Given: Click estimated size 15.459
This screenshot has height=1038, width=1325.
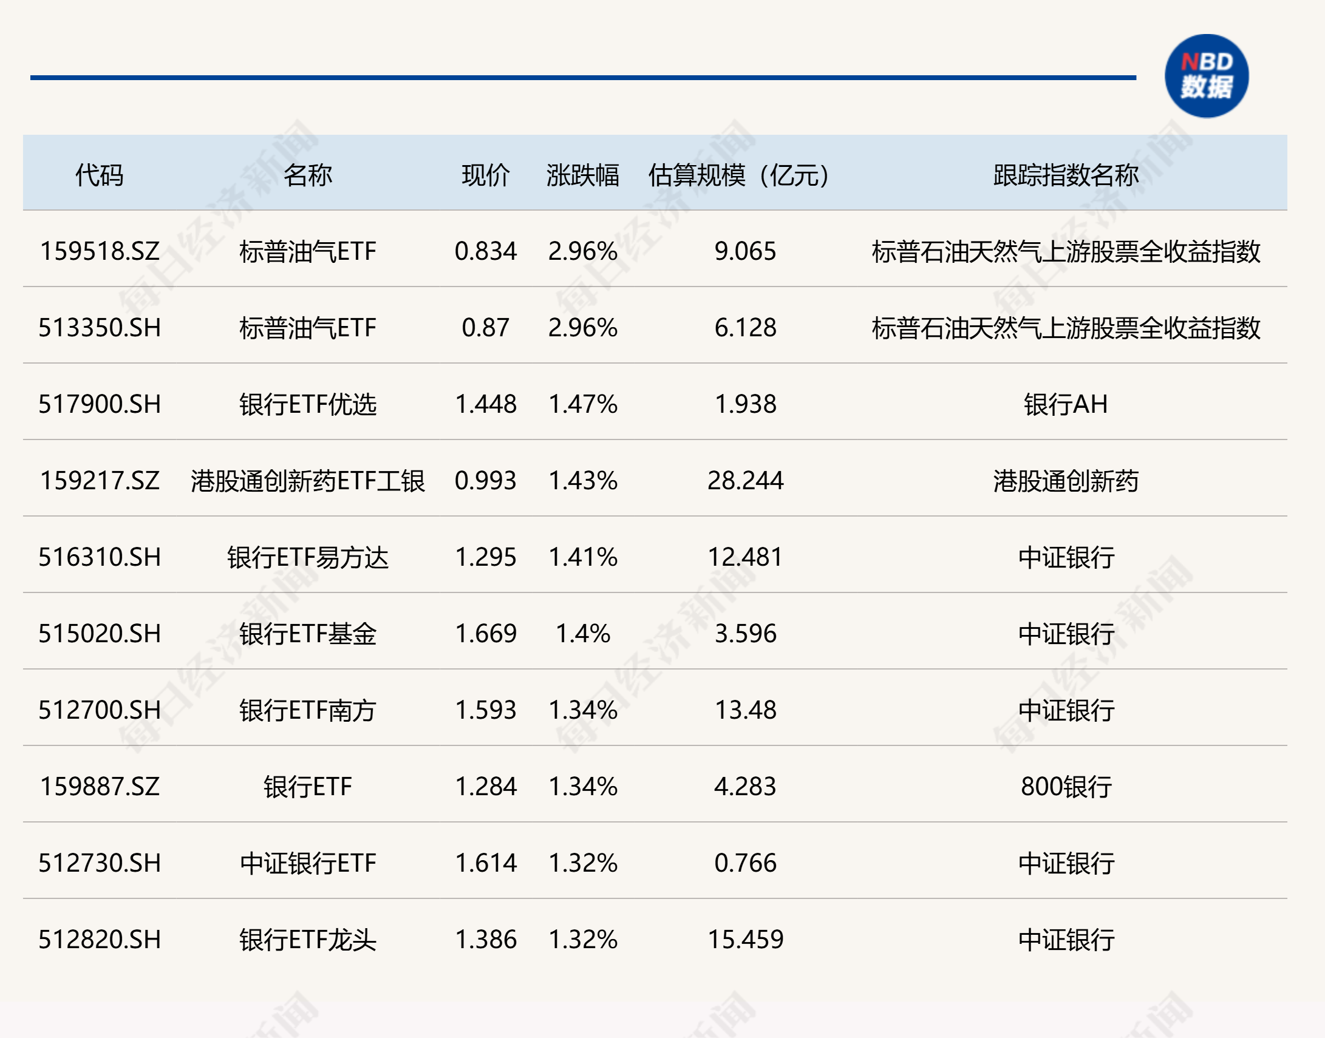Looking at the screenshot, I should (x=745, y=940).
